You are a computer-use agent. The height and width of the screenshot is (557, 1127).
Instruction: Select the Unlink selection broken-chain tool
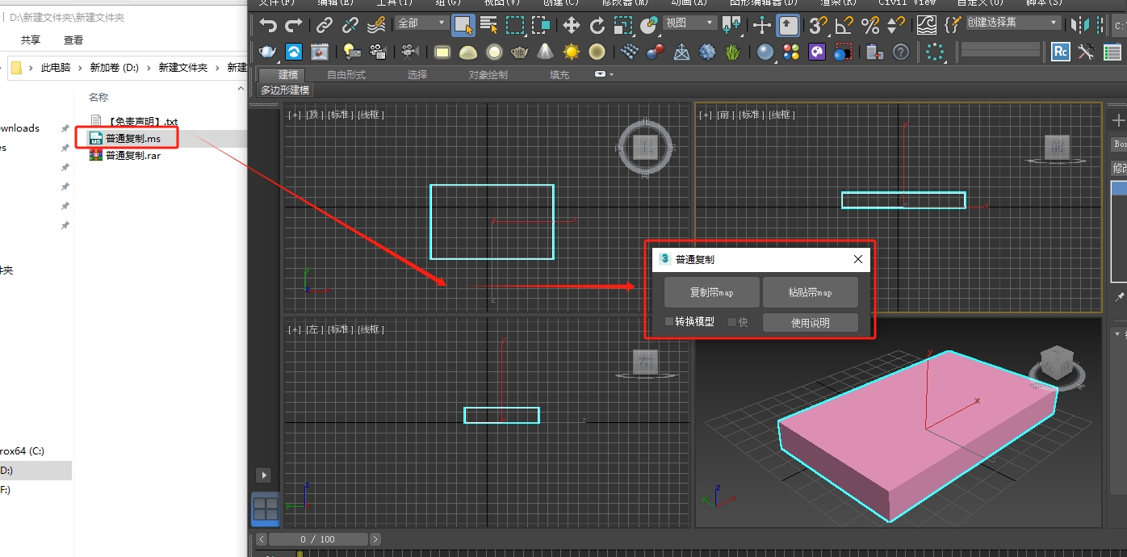pyautogui.click(x=350, y=26)
